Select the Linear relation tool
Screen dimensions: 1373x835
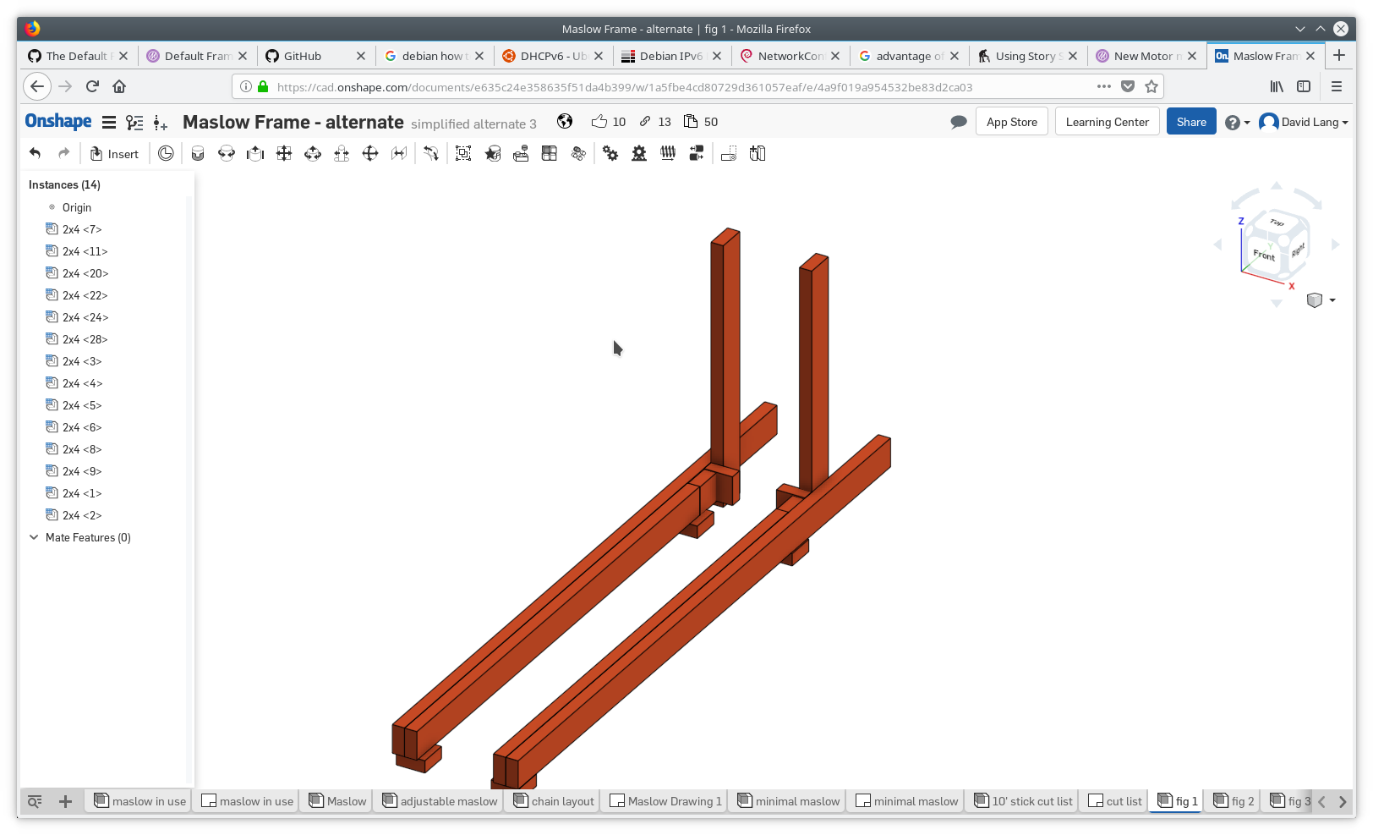[x=697, y=153]
